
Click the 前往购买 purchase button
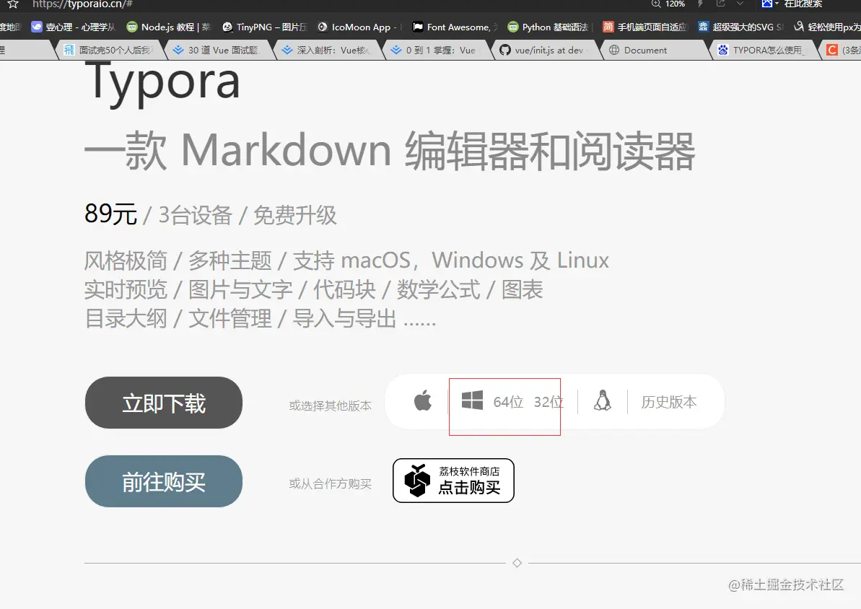tap(164, 481)
